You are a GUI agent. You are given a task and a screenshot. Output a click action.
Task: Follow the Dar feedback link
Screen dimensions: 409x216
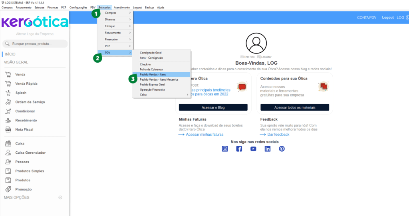click(278, 135)
